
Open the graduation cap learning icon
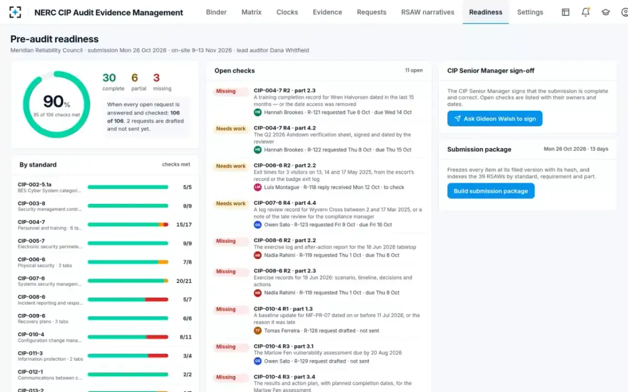[x=605, y=12]
